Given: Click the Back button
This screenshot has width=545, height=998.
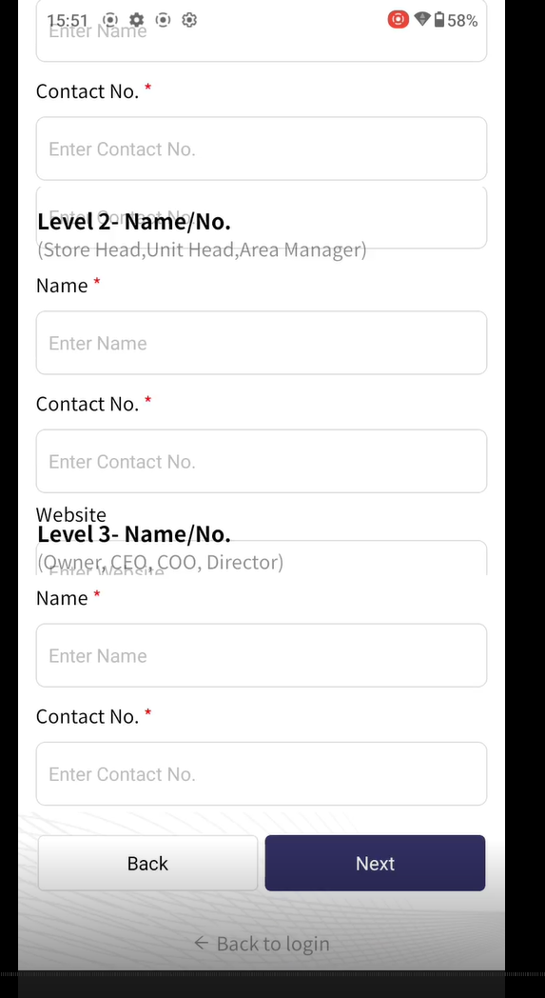Looking at the screenshot, I should [147, 863].
